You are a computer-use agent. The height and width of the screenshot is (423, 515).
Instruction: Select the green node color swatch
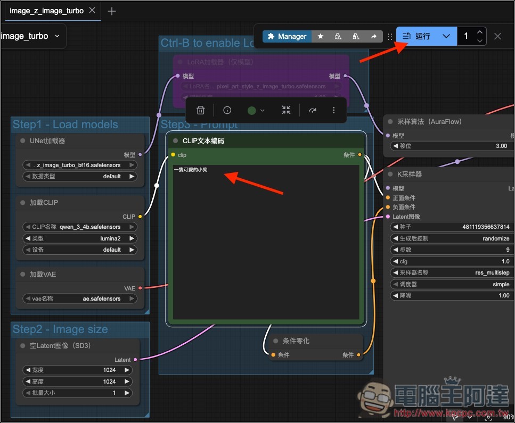pyautogui.click(x=252, y=110)
